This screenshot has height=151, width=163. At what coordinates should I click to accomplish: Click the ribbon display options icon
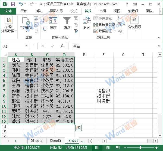(x=135, y=4)
